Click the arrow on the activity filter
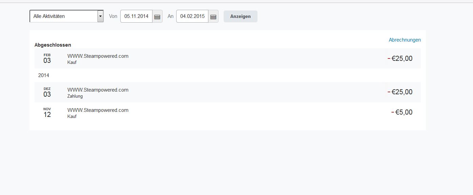Image resolution: width=473 pixels, height=195 pixels. tap(100, 16)
